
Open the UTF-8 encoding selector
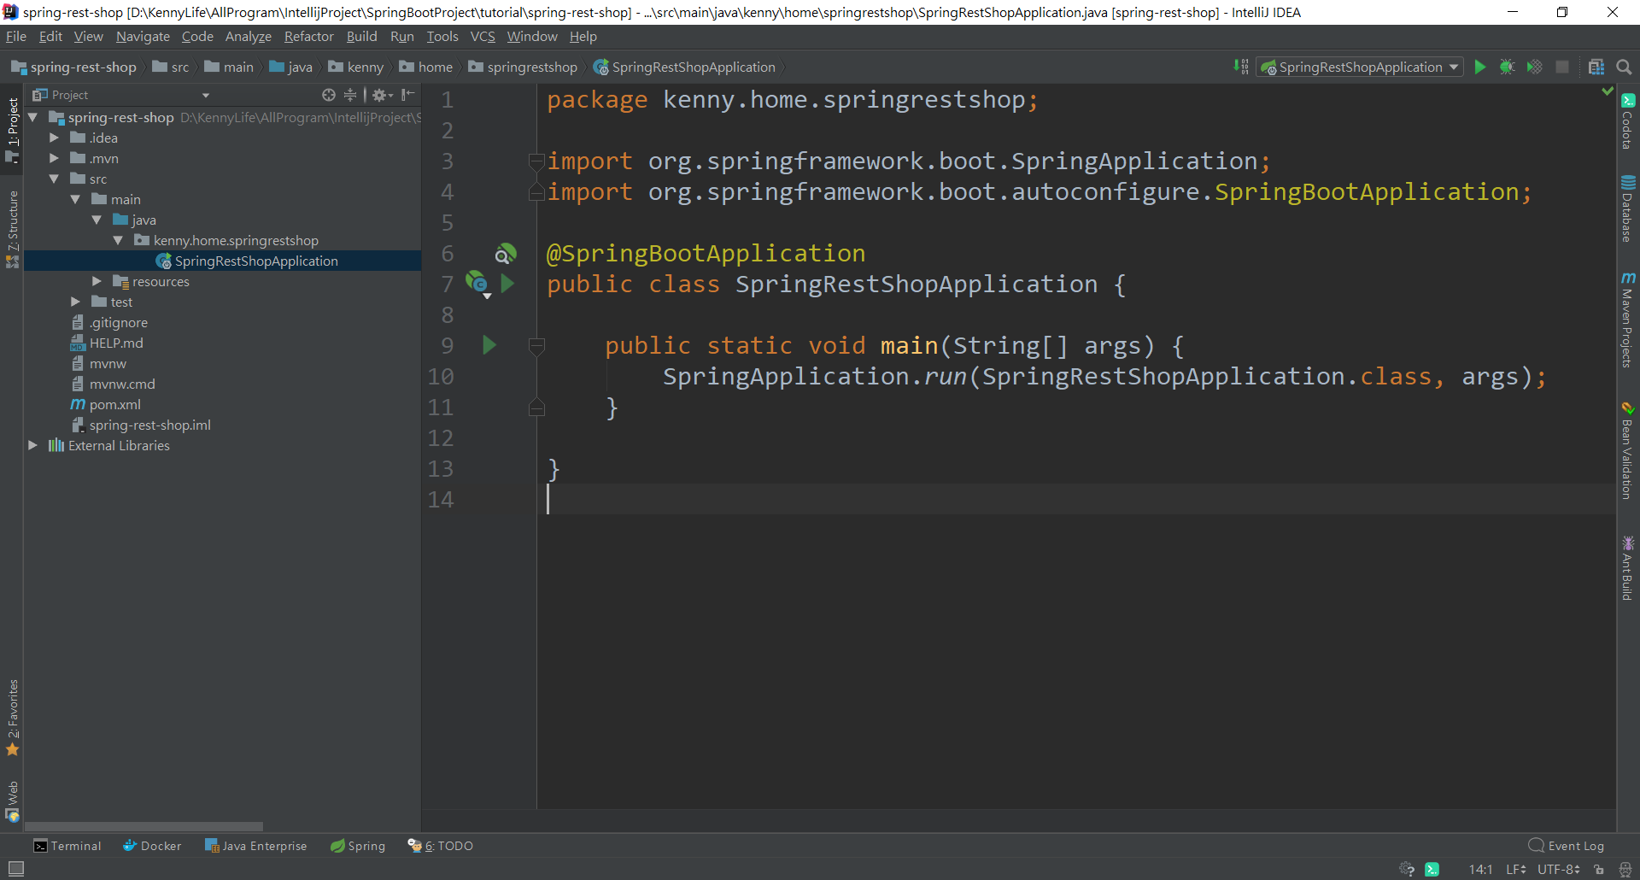coord(1556,869)
